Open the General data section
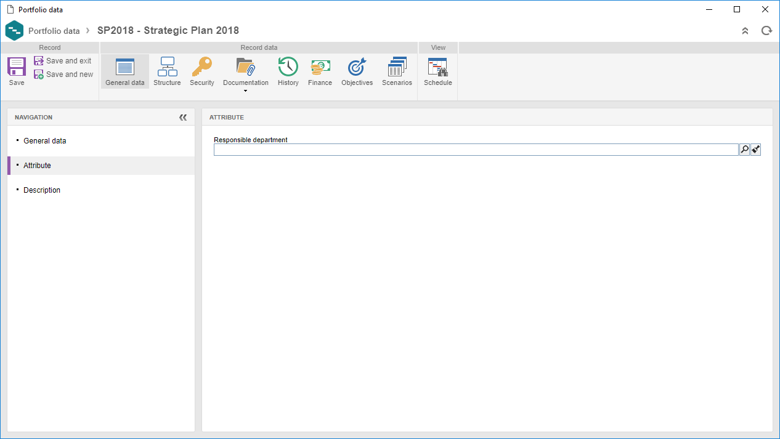 [125, 71]
